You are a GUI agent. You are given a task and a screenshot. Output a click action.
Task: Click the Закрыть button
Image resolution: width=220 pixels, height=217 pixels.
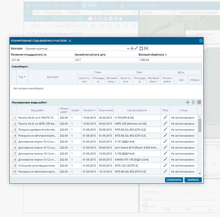(x=193, y=180)
